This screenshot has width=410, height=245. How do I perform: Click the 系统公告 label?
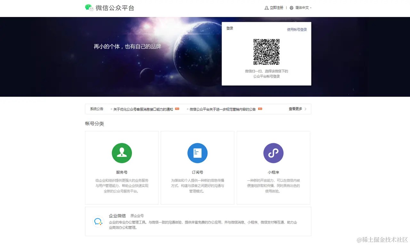[x=97, y=109]
